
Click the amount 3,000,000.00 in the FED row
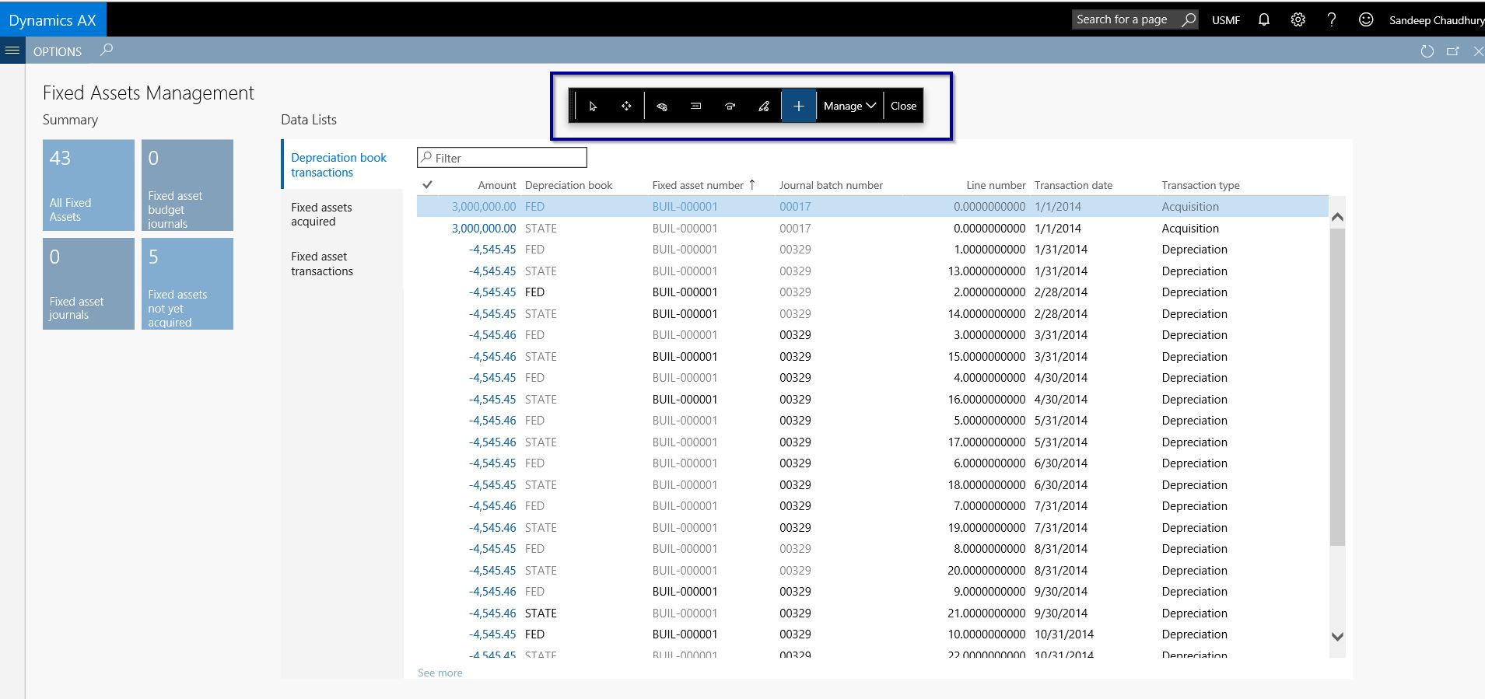coord(484,207)
